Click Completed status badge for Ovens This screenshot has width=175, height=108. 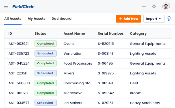(x=46, y=43)
